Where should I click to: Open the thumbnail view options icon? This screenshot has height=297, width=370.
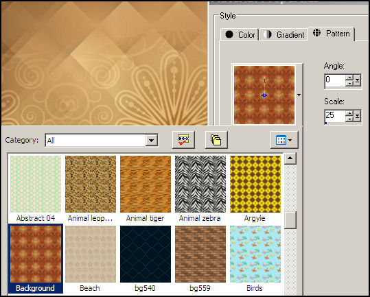[284, 140]
